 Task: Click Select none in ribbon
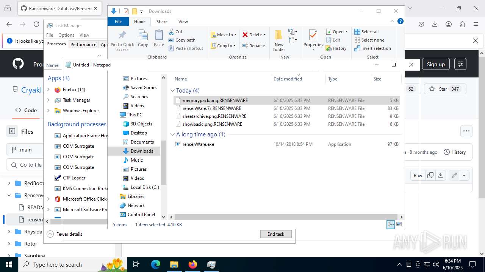tap(369, 40)
